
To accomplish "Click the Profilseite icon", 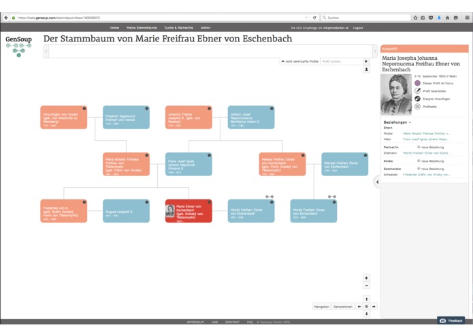I will pos(417,106).
